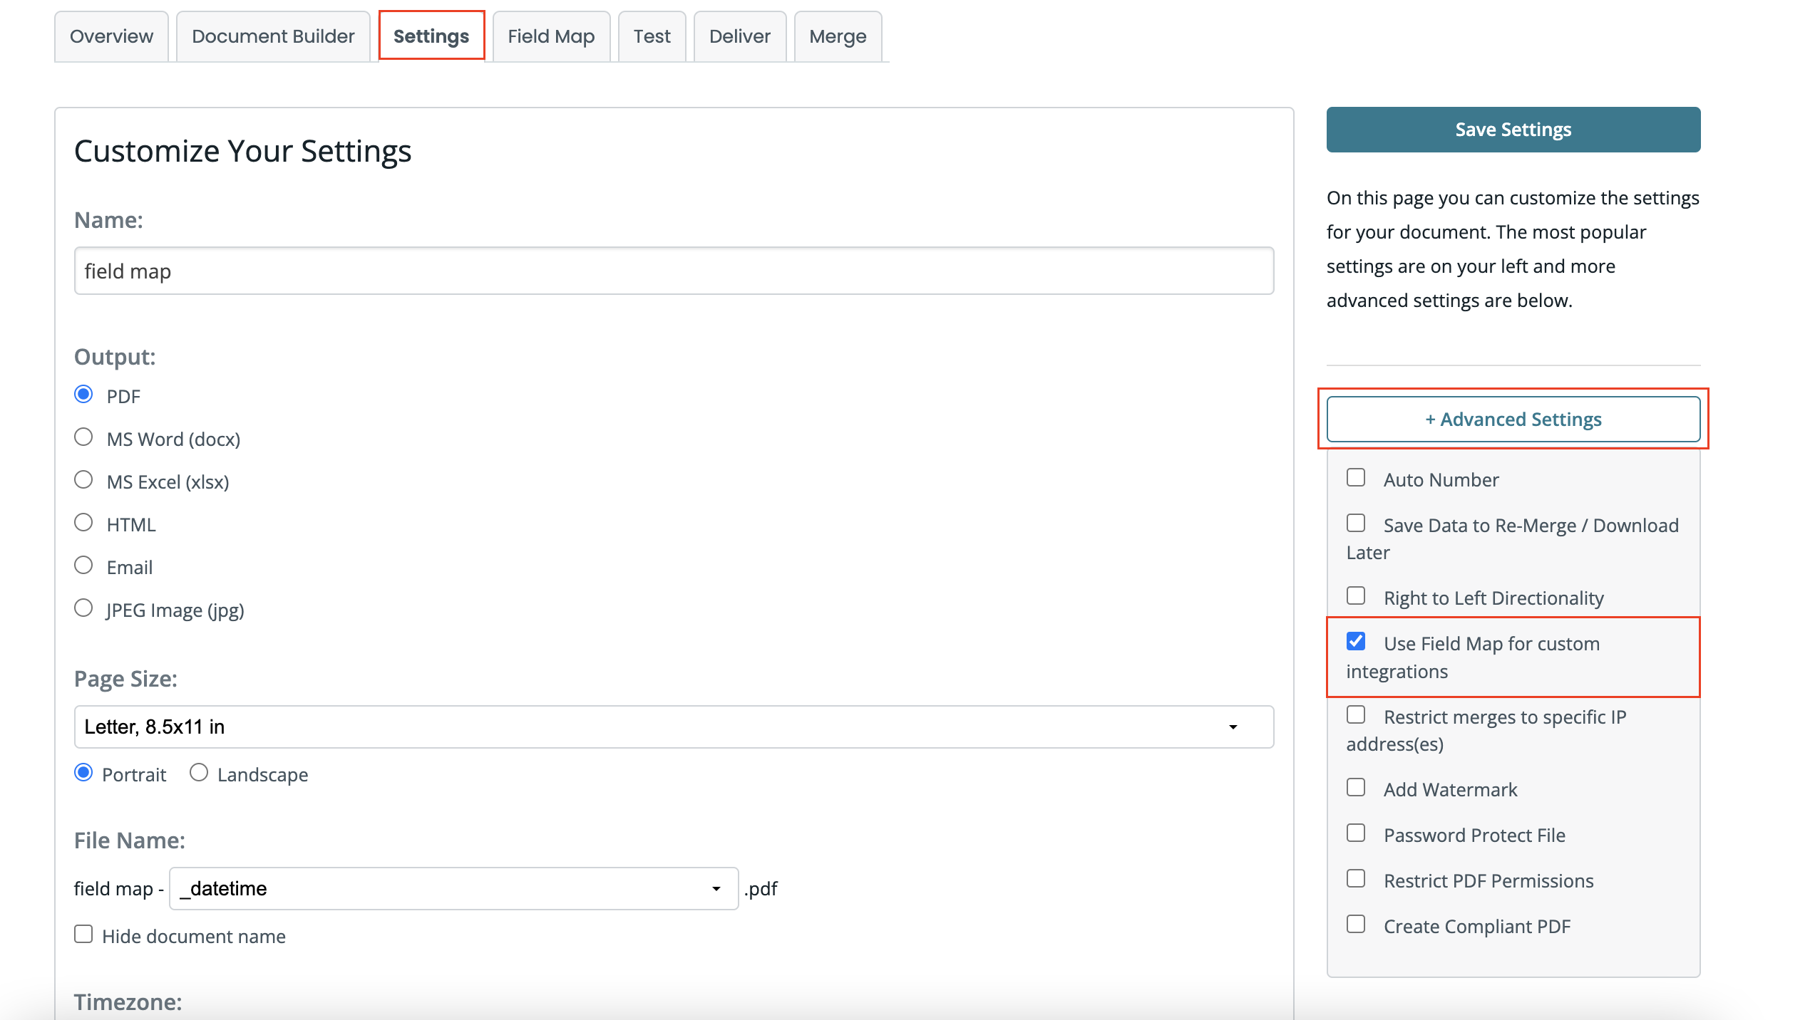This screenshot has width=1815, height=1020.
Task: Open the Test tab
Action: tap(651, 36)
